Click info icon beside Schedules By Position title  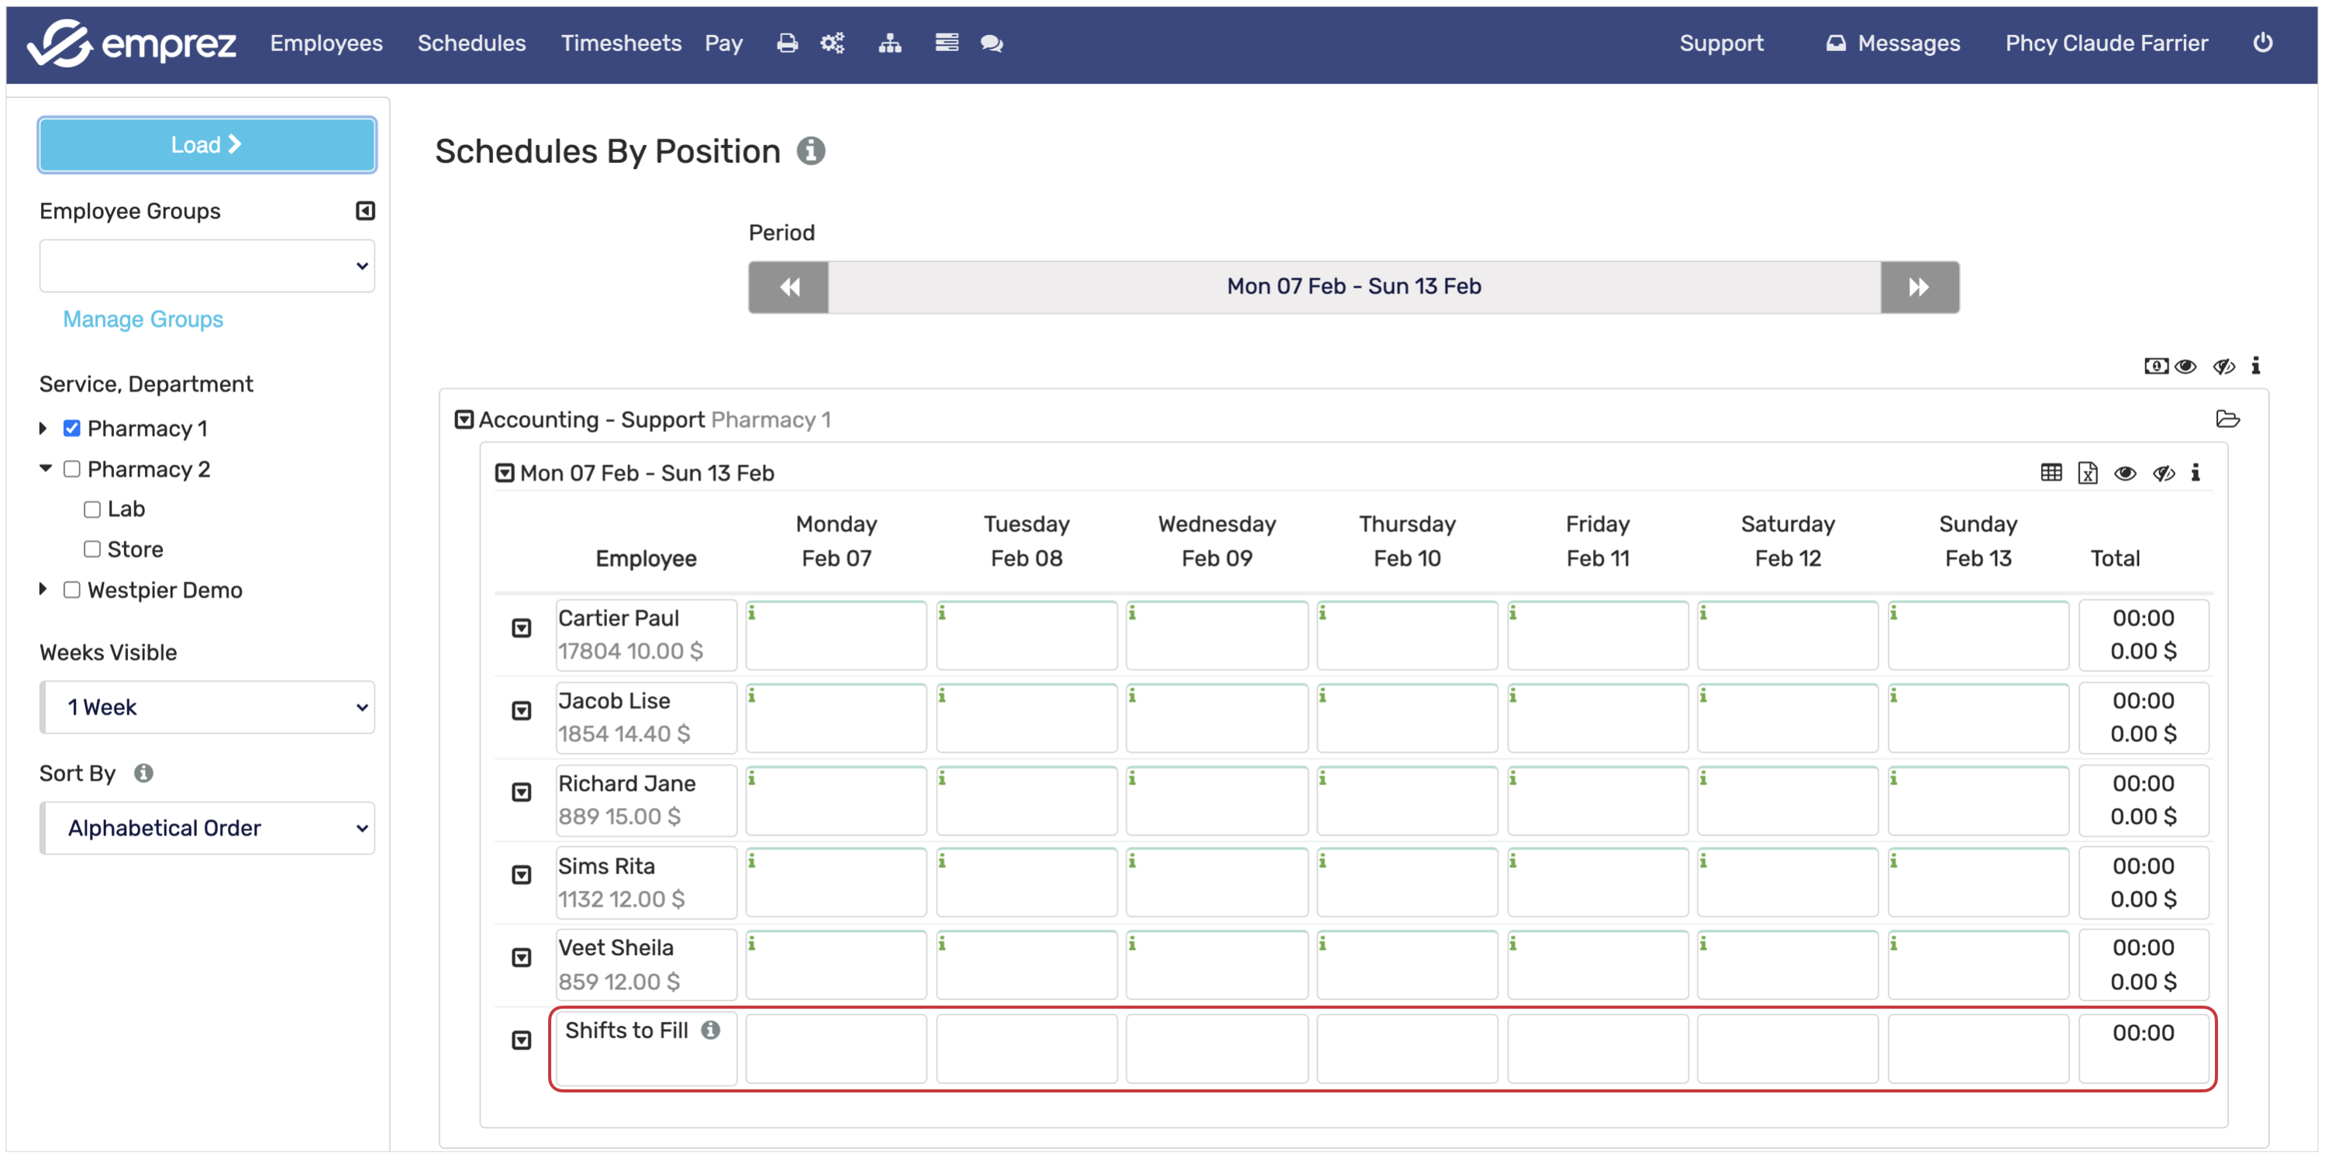pyautogui.click(x=810, y=151)
